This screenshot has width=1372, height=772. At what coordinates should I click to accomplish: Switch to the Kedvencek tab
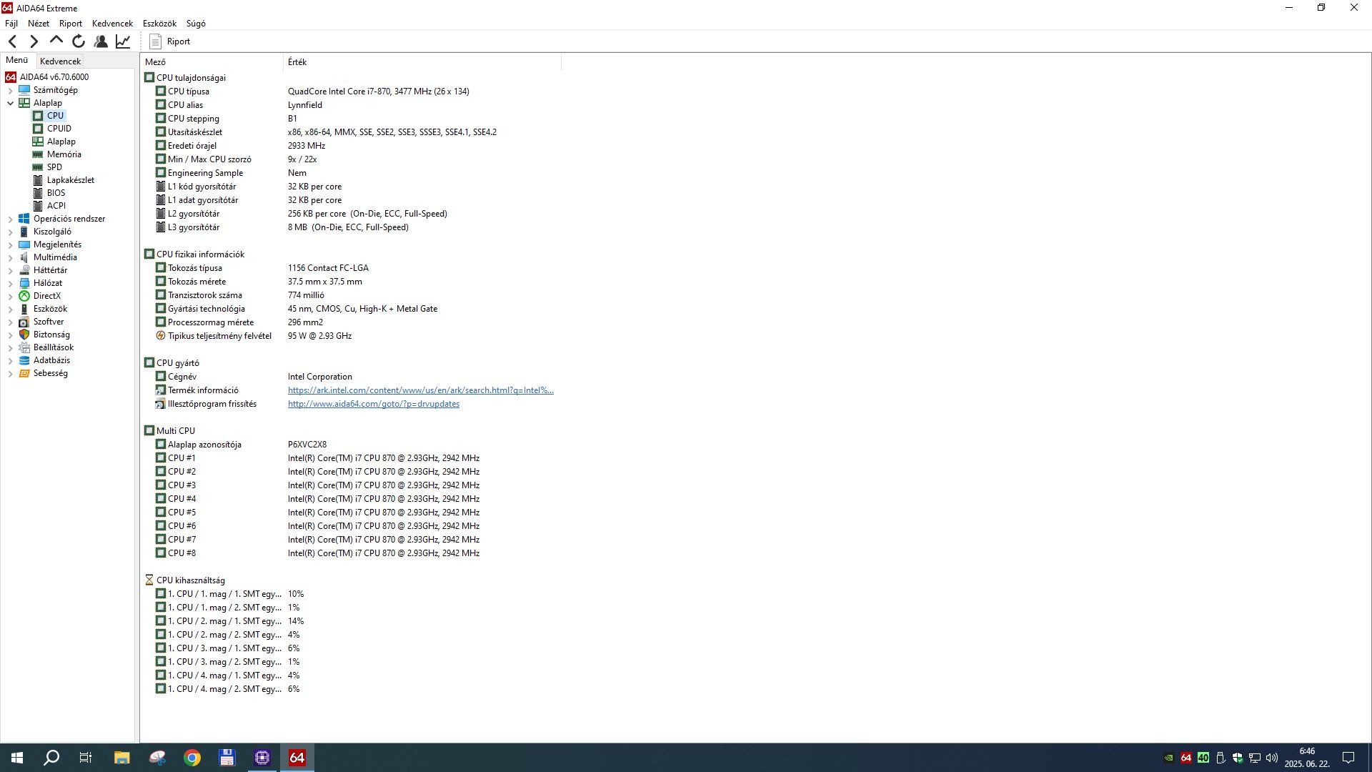coord(60,61)
